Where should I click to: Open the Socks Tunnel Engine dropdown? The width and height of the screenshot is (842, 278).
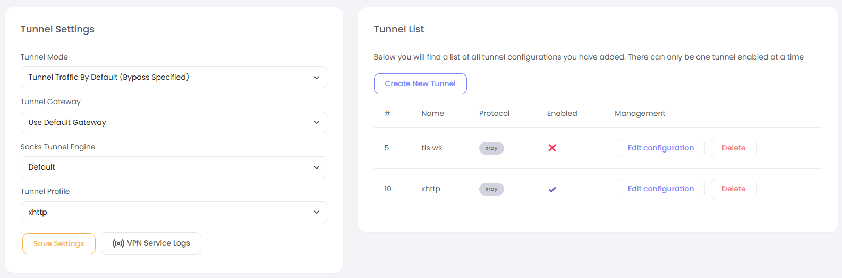pyautogui.click(x=174, y=167)
